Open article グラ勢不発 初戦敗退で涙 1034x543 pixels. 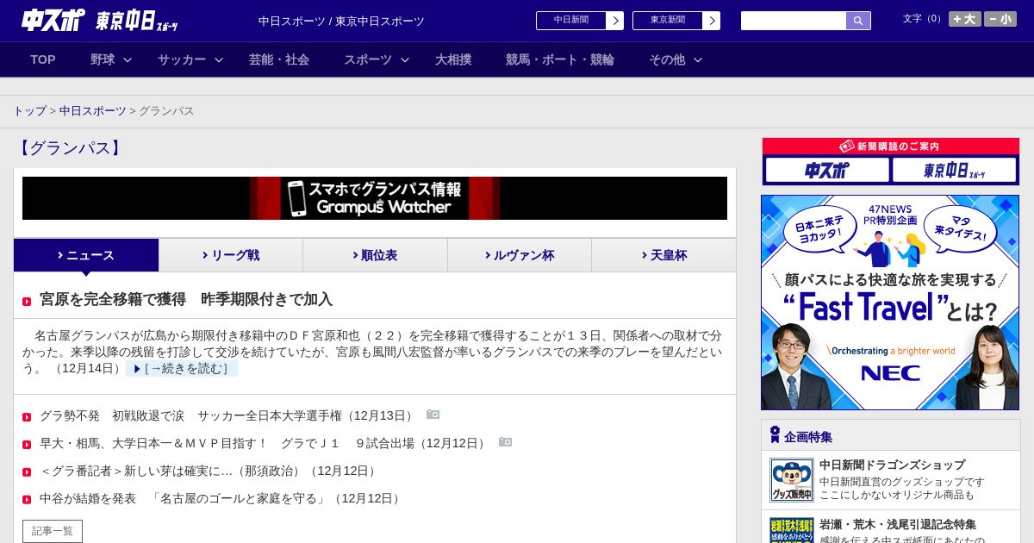pos(228,415)
